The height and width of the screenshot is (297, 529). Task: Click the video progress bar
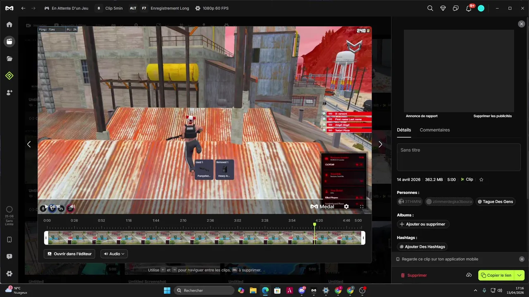coord(205,199)
